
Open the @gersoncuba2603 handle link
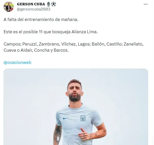(33, 9)
